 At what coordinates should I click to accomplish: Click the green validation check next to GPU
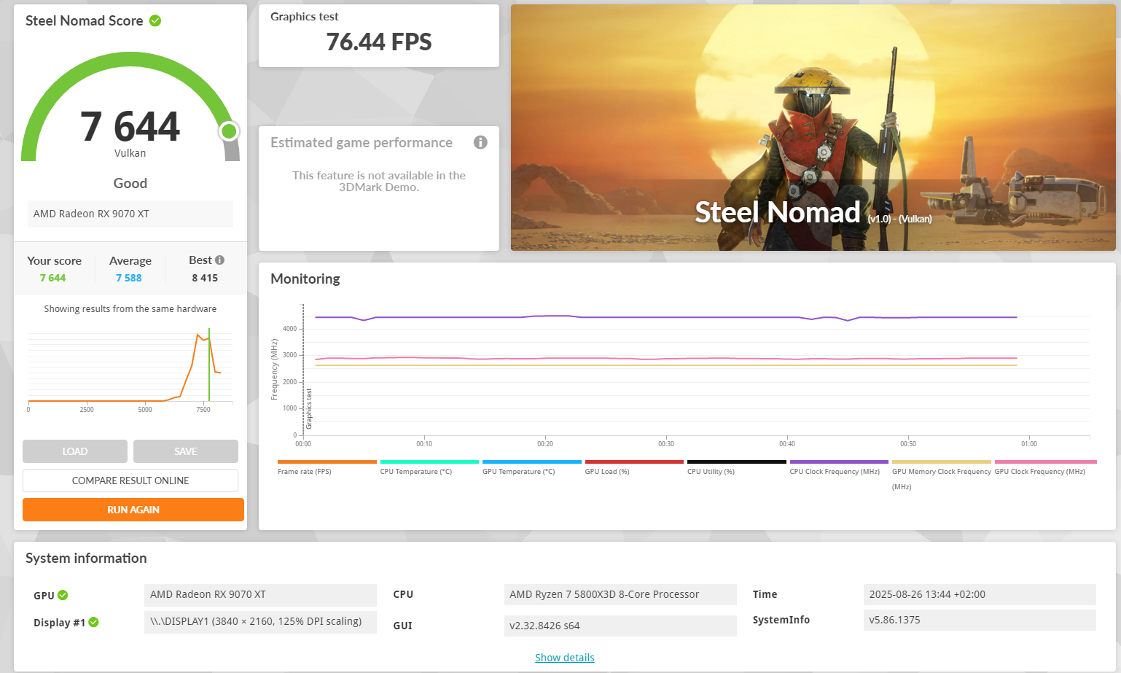(x=63, y=595)
